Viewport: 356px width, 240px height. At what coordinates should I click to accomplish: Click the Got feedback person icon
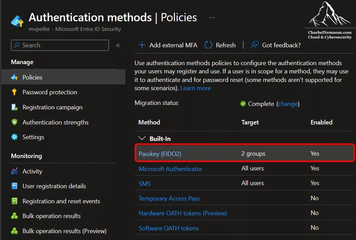coord(255,45)
